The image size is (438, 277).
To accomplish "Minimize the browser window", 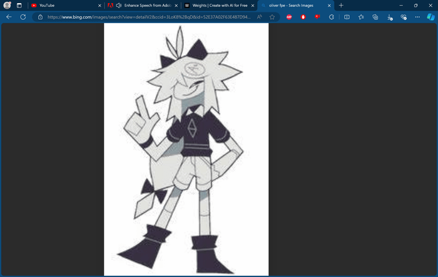I will tap(401, 5).
